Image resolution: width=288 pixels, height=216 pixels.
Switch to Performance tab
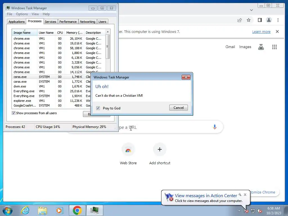pos(68,22)
